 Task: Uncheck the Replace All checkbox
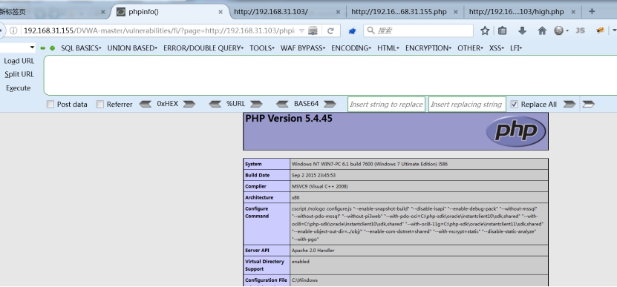514,104
